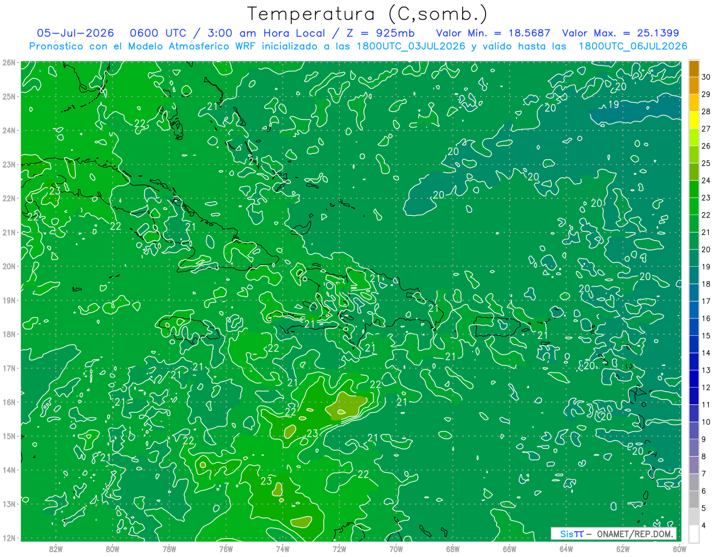
Task: Click the colorbar label "10"
Action: (706, 422)
